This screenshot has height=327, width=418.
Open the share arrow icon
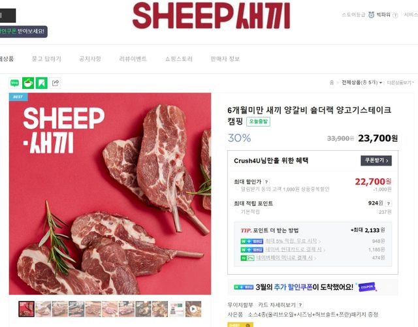click(55, 83)
